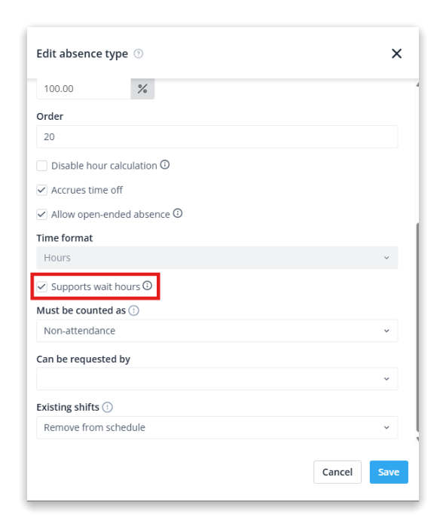Click help icon next to Edit absence type
Screen dimensions: 446x529
coord(139,54)
